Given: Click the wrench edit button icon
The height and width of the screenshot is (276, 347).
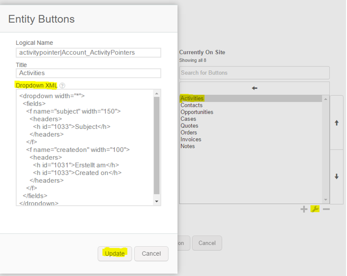Looking at the screenshot, I should coord(315,209).
